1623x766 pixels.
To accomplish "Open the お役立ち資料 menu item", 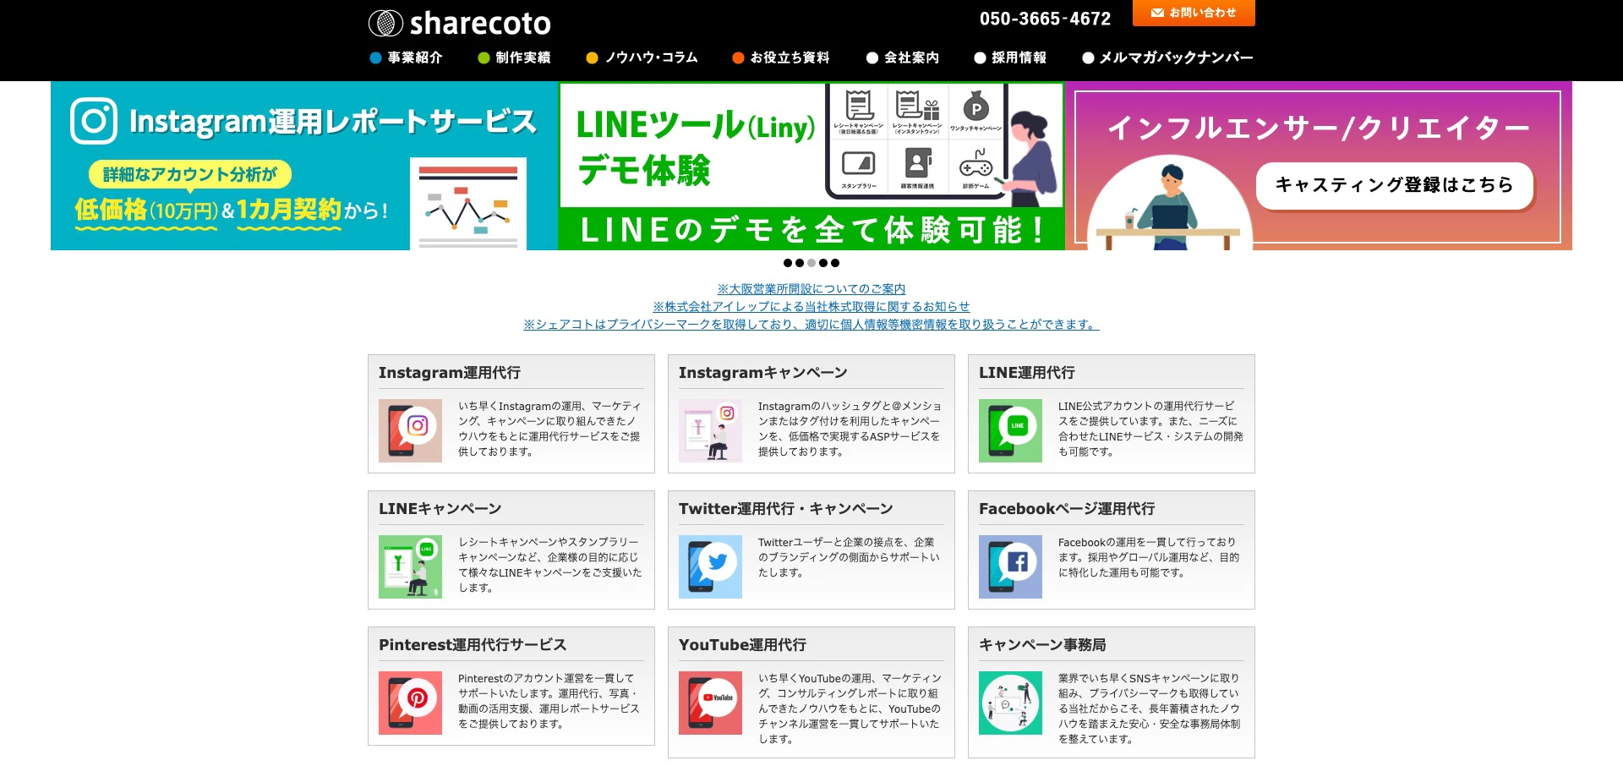I will pyautogui.click(x=781, y=57).
